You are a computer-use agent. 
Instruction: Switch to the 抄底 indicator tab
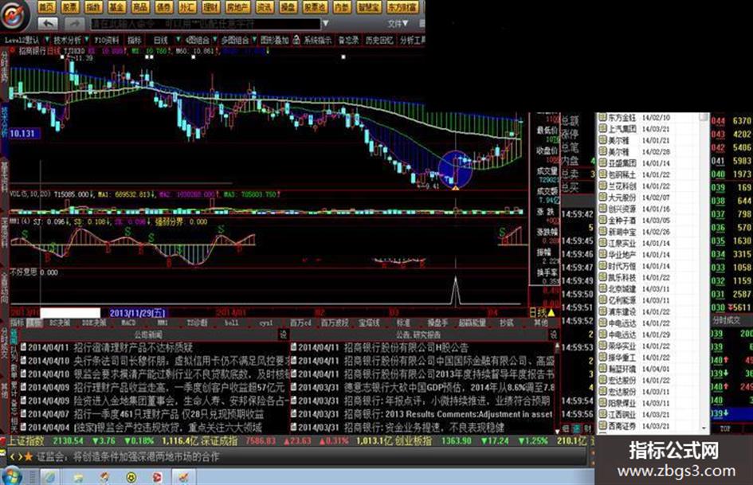pyautogui.click(x=507, y=323)
